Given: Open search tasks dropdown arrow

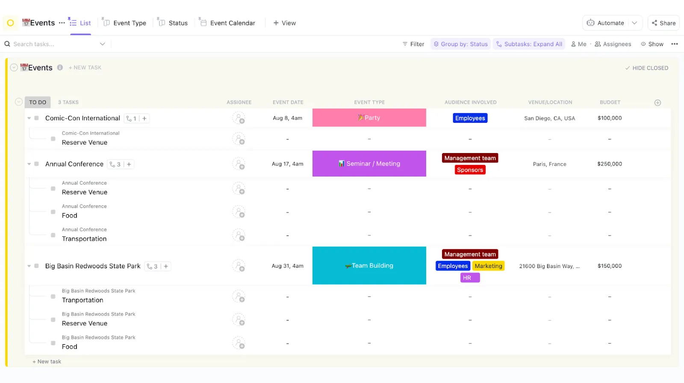Looking at the screenshot, I should [x=103, y=44].
